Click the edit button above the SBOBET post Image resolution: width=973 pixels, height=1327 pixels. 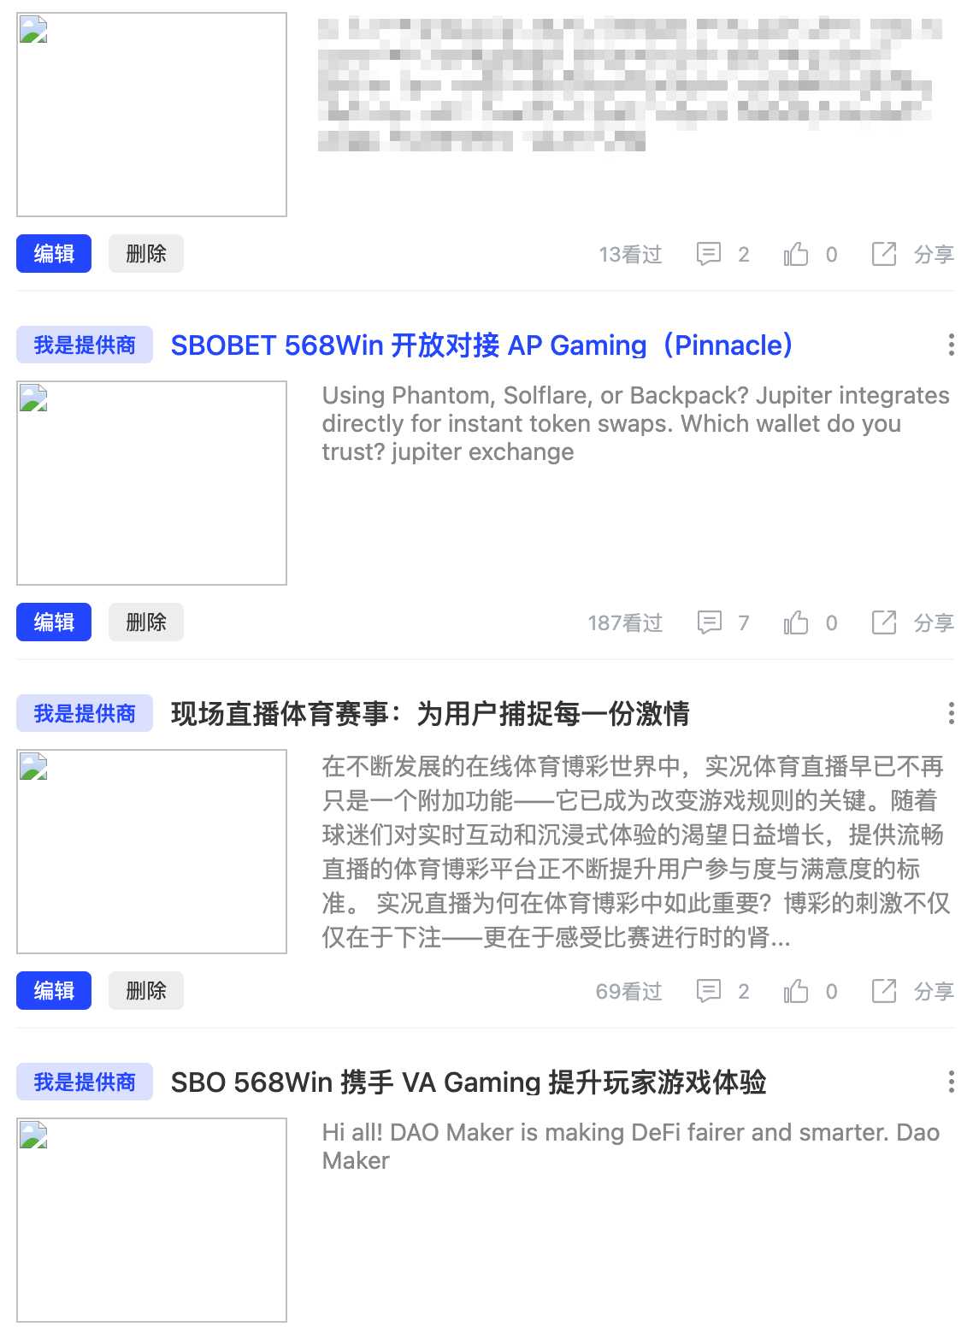(54, 254)
